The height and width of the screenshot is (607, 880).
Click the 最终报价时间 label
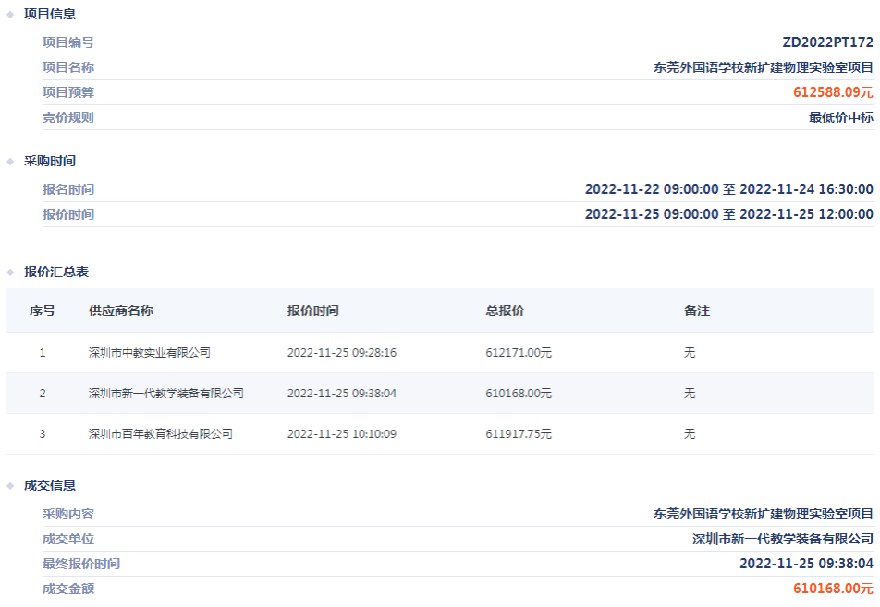pos(81,564)
